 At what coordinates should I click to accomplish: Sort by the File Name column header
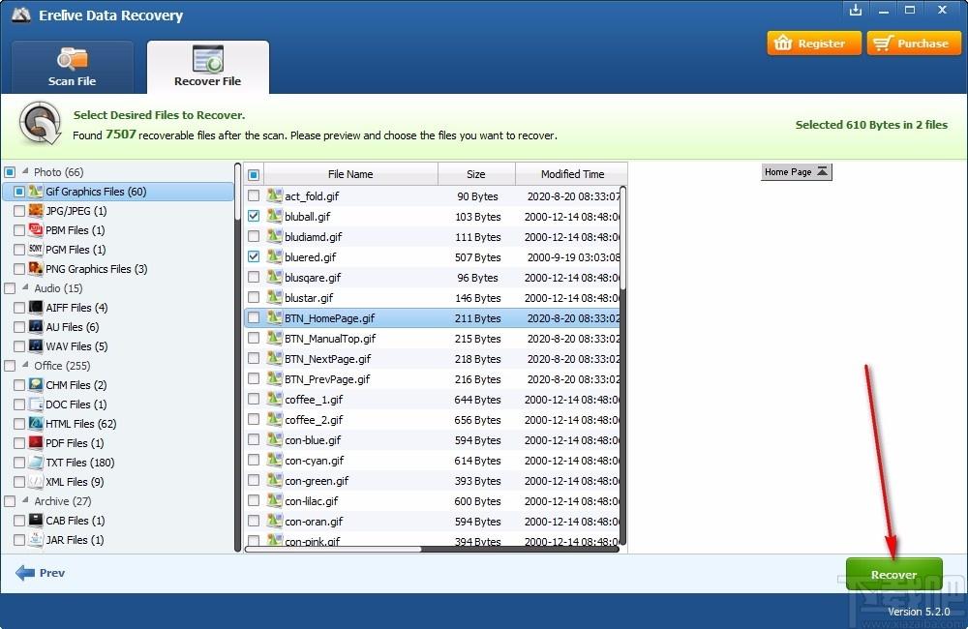350,174
